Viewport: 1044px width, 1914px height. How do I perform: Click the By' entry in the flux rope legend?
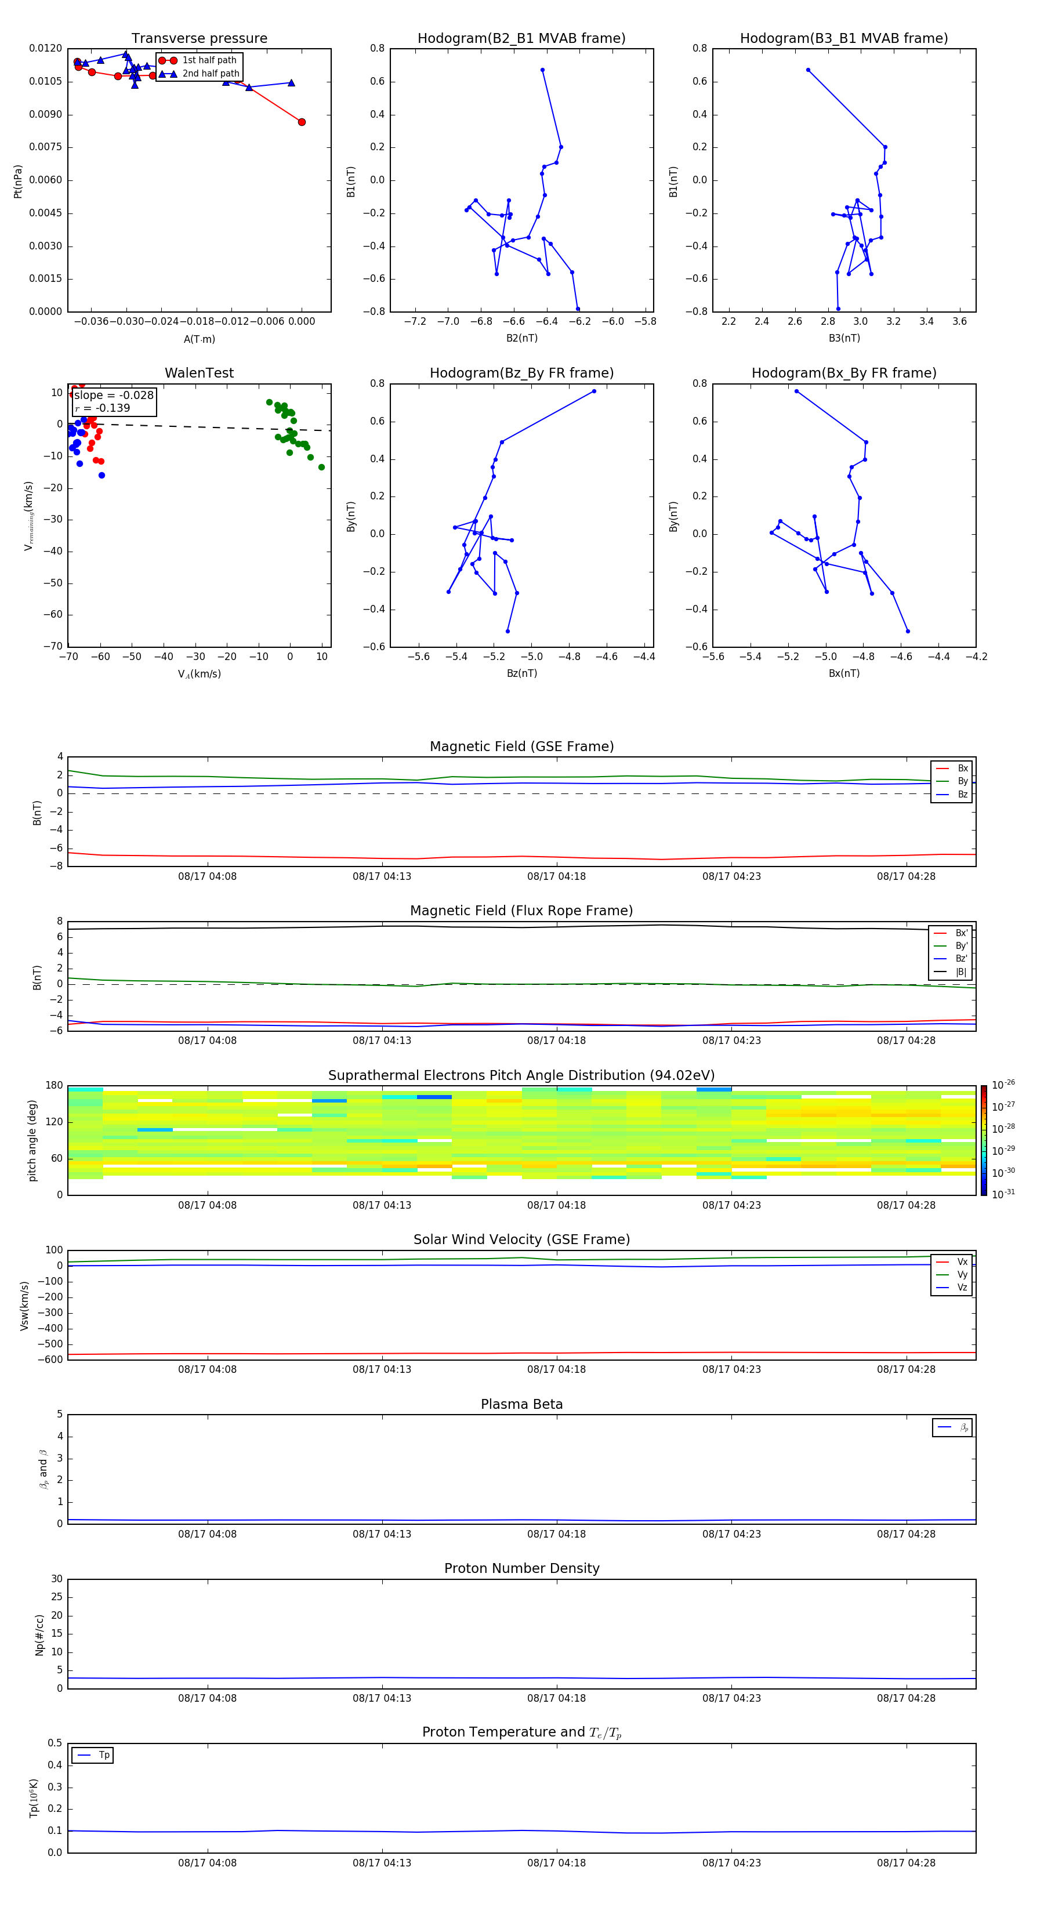951,946
